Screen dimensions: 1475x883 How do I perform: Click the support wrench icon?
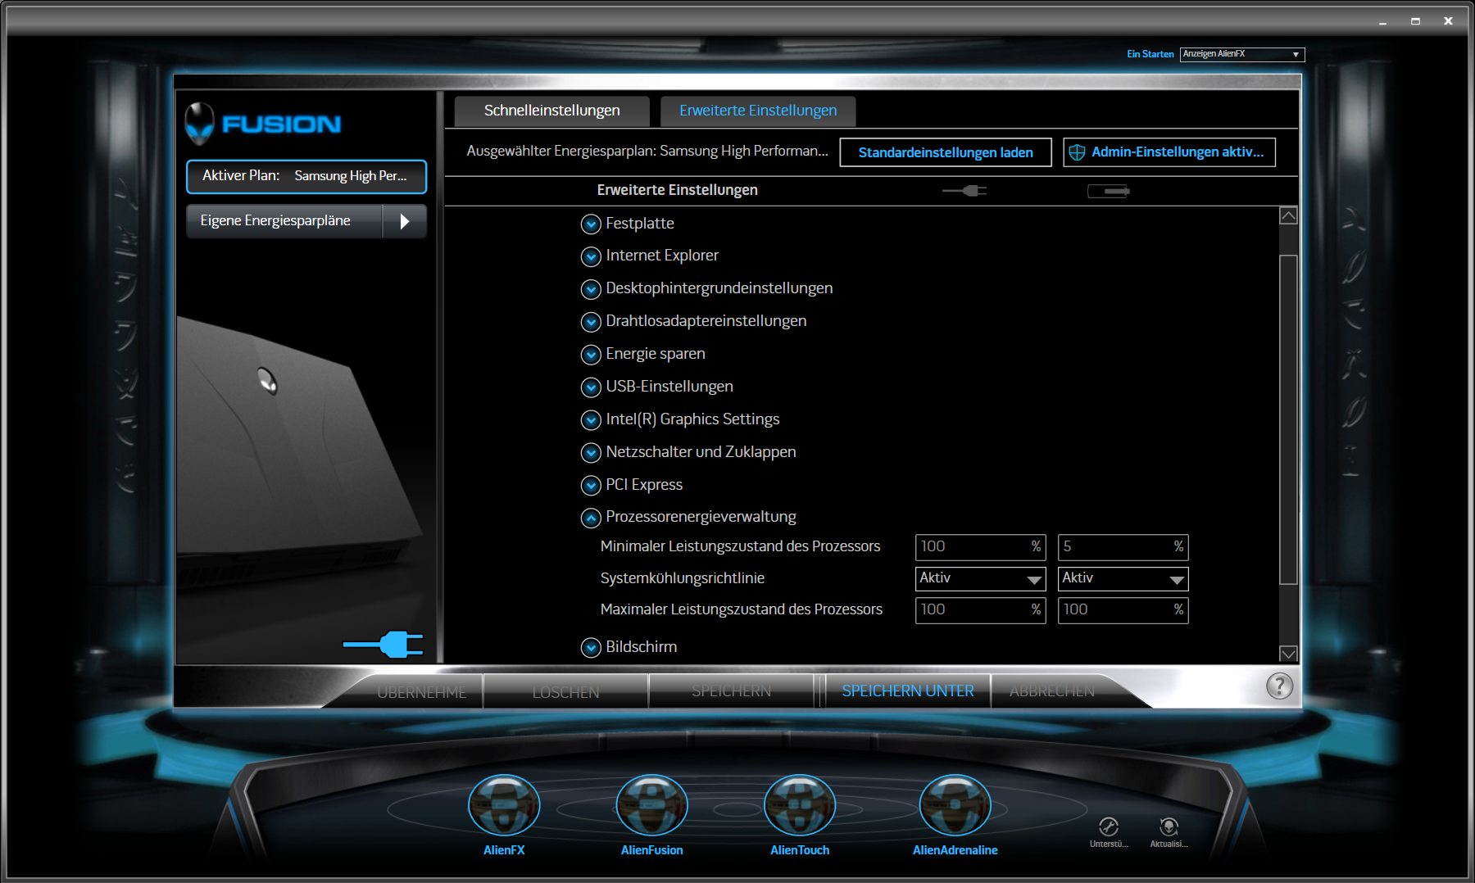pyautogui.click(x=1109, y=826)
